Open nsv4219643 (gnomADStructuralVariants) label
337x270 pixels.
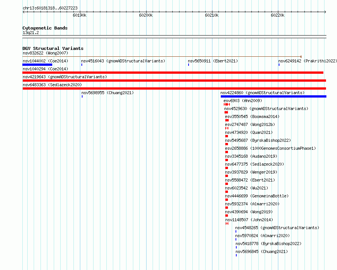pyautogui.click(x=65, y=77)
